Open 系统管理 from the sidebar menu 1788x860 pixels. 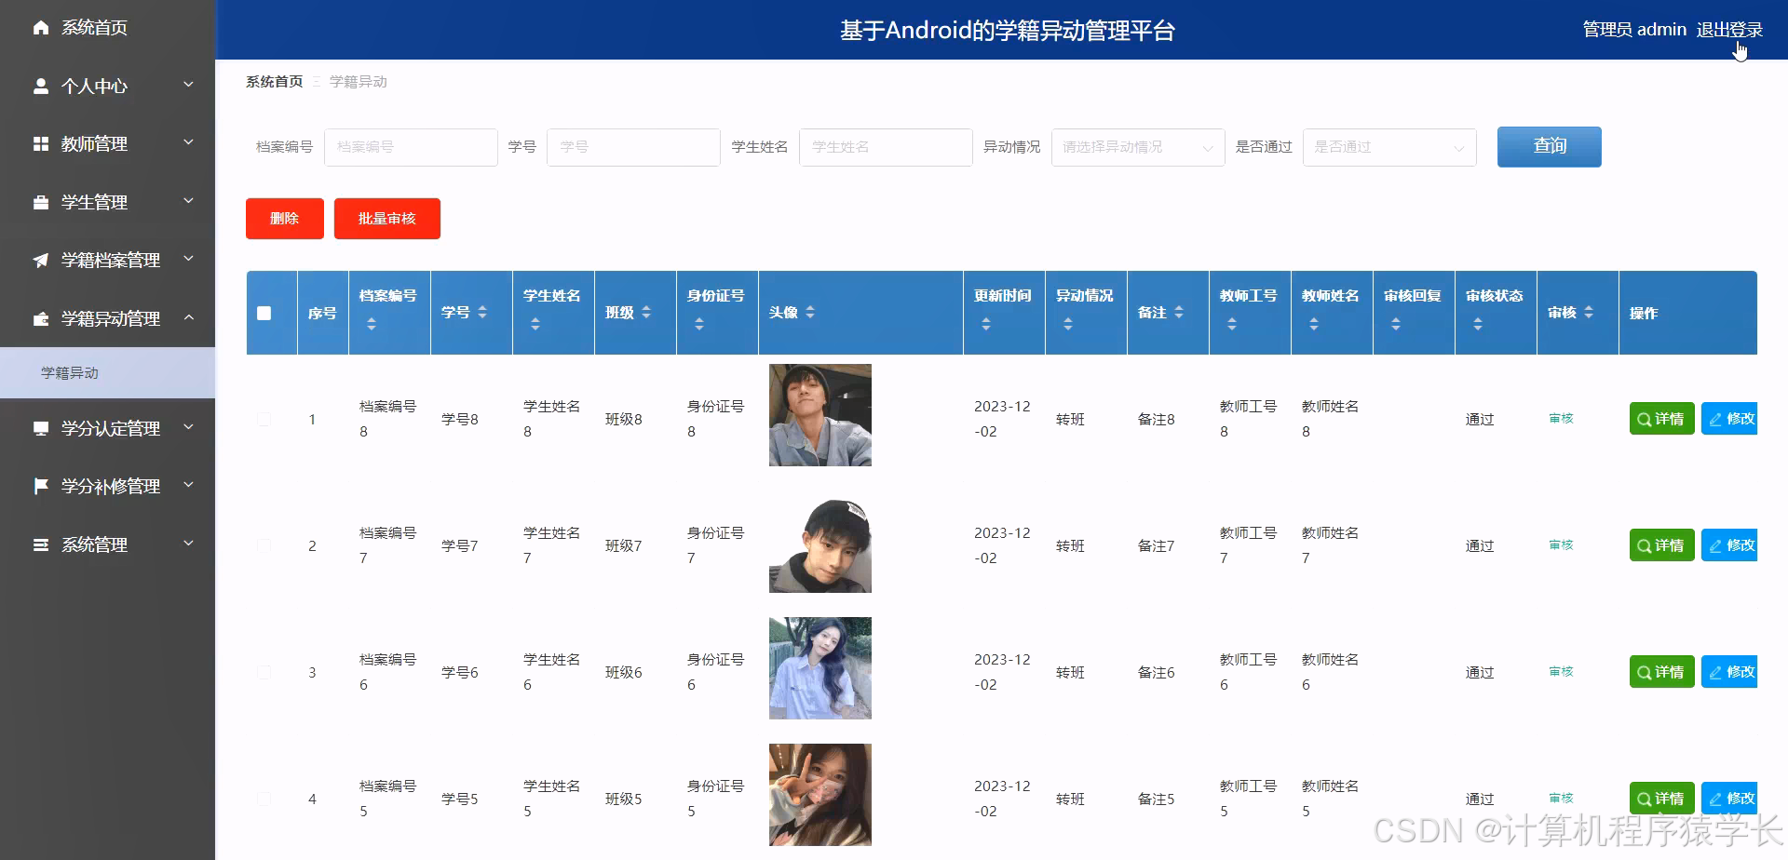coord(93,544)
